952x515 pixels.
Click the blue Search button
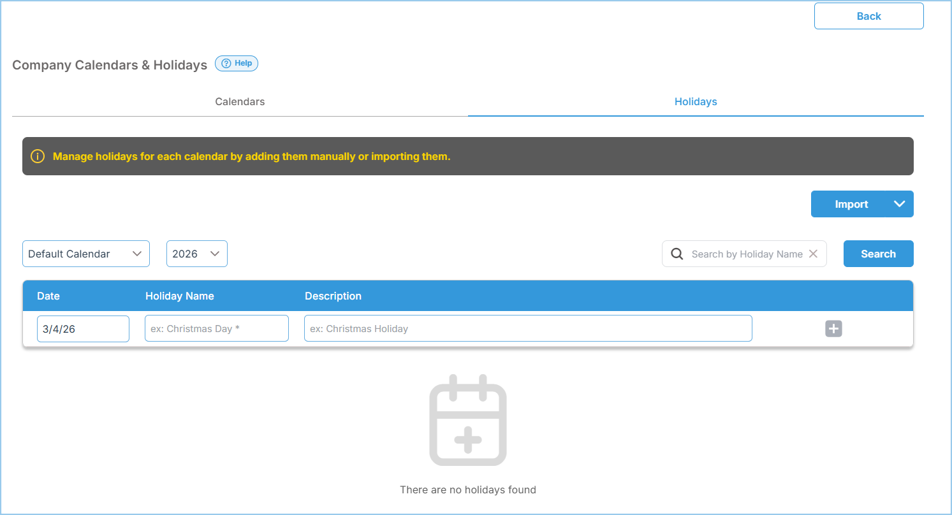pyautogui.click(x=878, y=254)
